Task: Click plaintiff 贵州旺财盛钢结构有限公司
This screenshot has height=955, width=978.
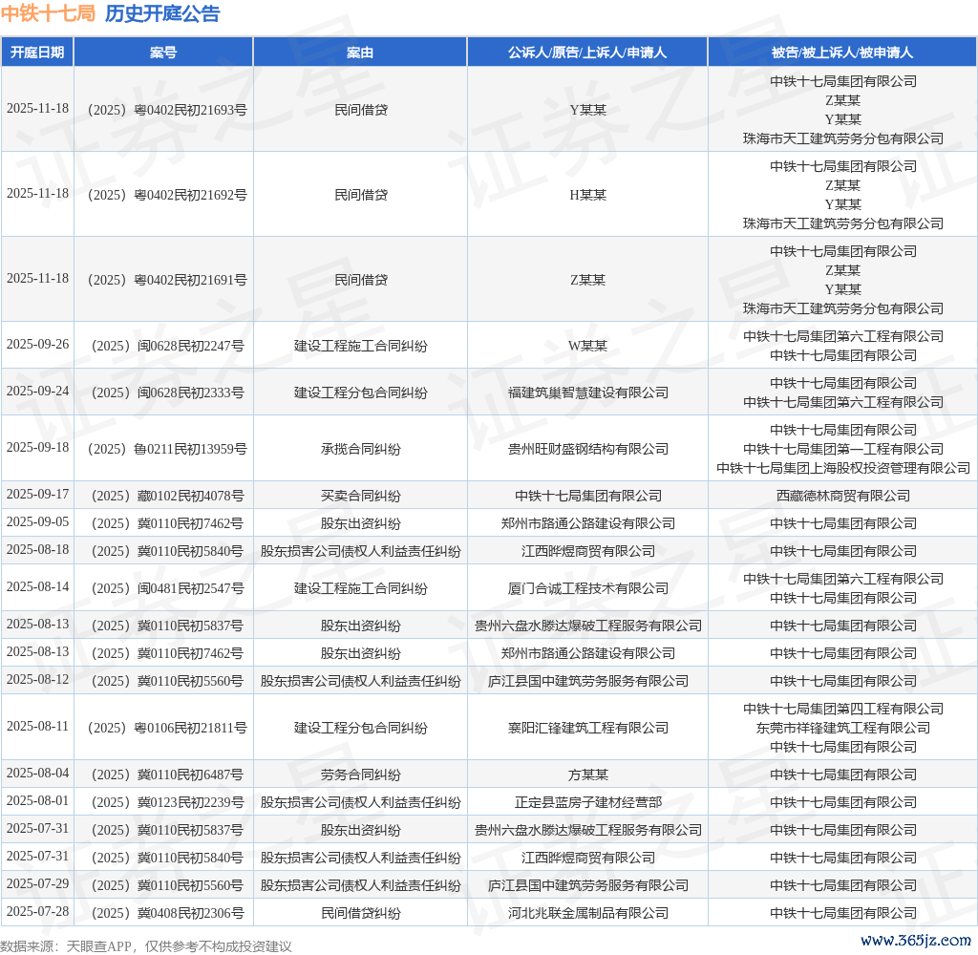Action: point(587,449)
